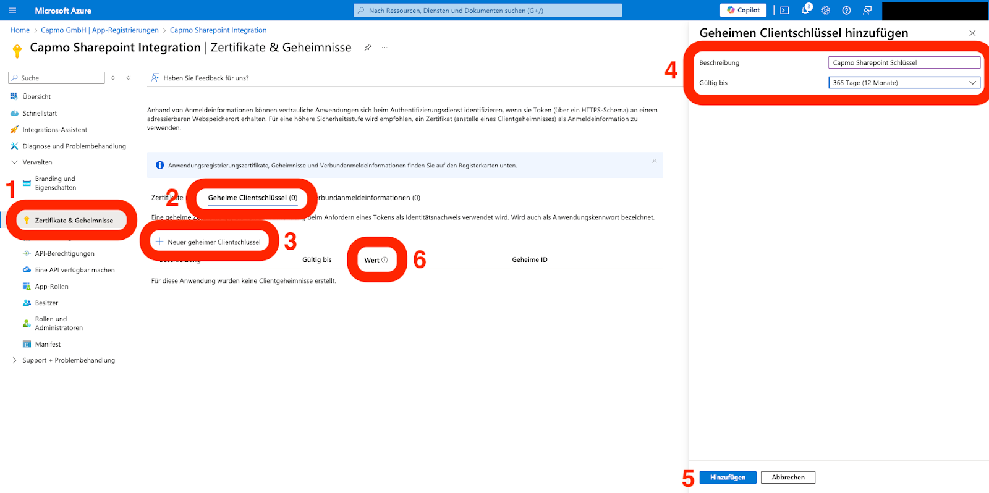Open Manifest in the sidebar
989x493 pixels.
tap(48, 345)
